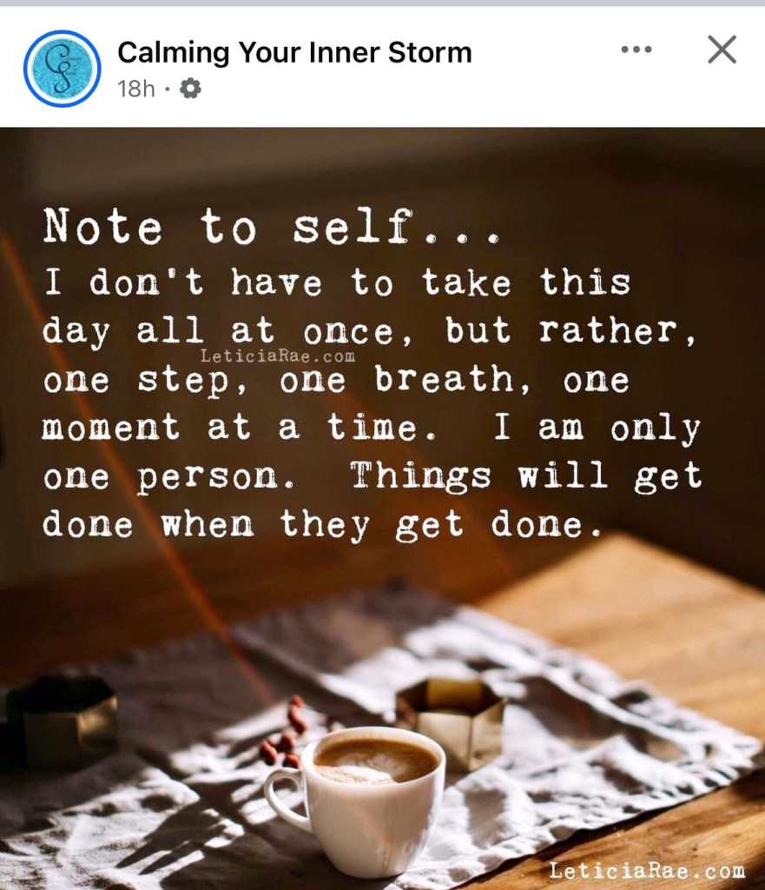Click the "Note to self..." heading text
The width and height of the screenshot is (765, 890).
[271, 229]
